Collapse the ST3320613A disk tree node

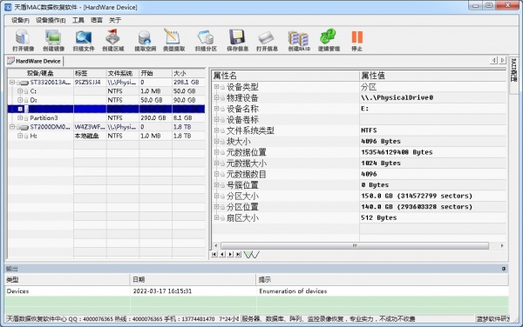(x=12, y=82)
